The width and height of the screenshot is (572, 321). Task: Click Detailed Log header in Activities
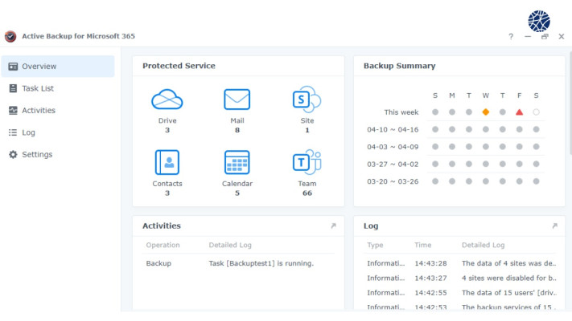tap(230, 245)
